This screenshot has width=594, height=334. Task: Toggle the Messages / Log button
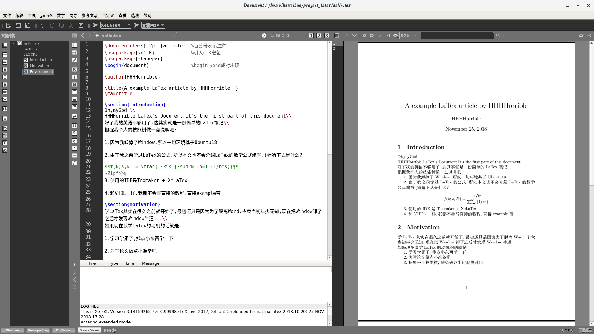tap(38, 330)
